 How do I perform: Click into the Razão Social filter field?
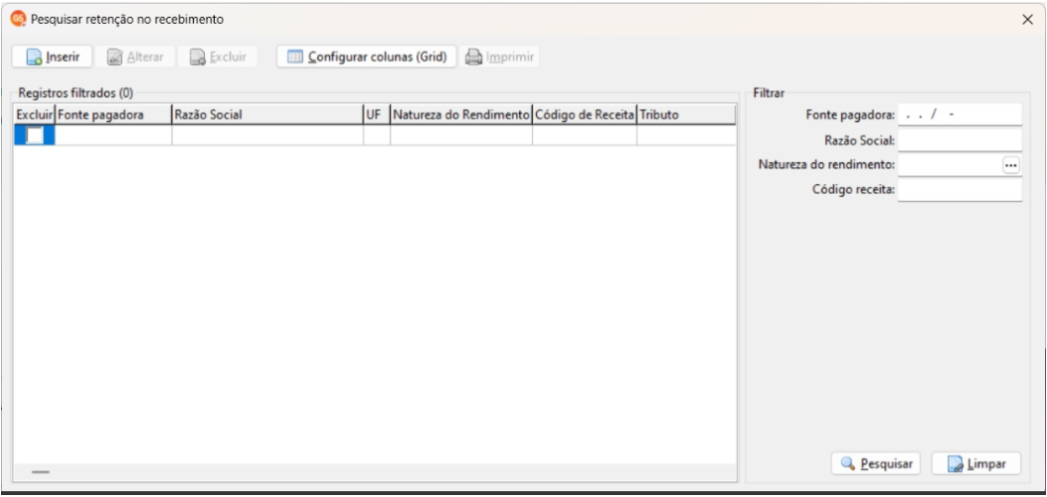960,141
